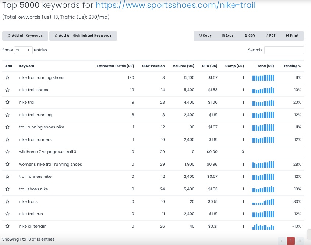Click 'Showing 1 to 13 of 13 entries'
311x245 pixels.
tap(28, 239)
